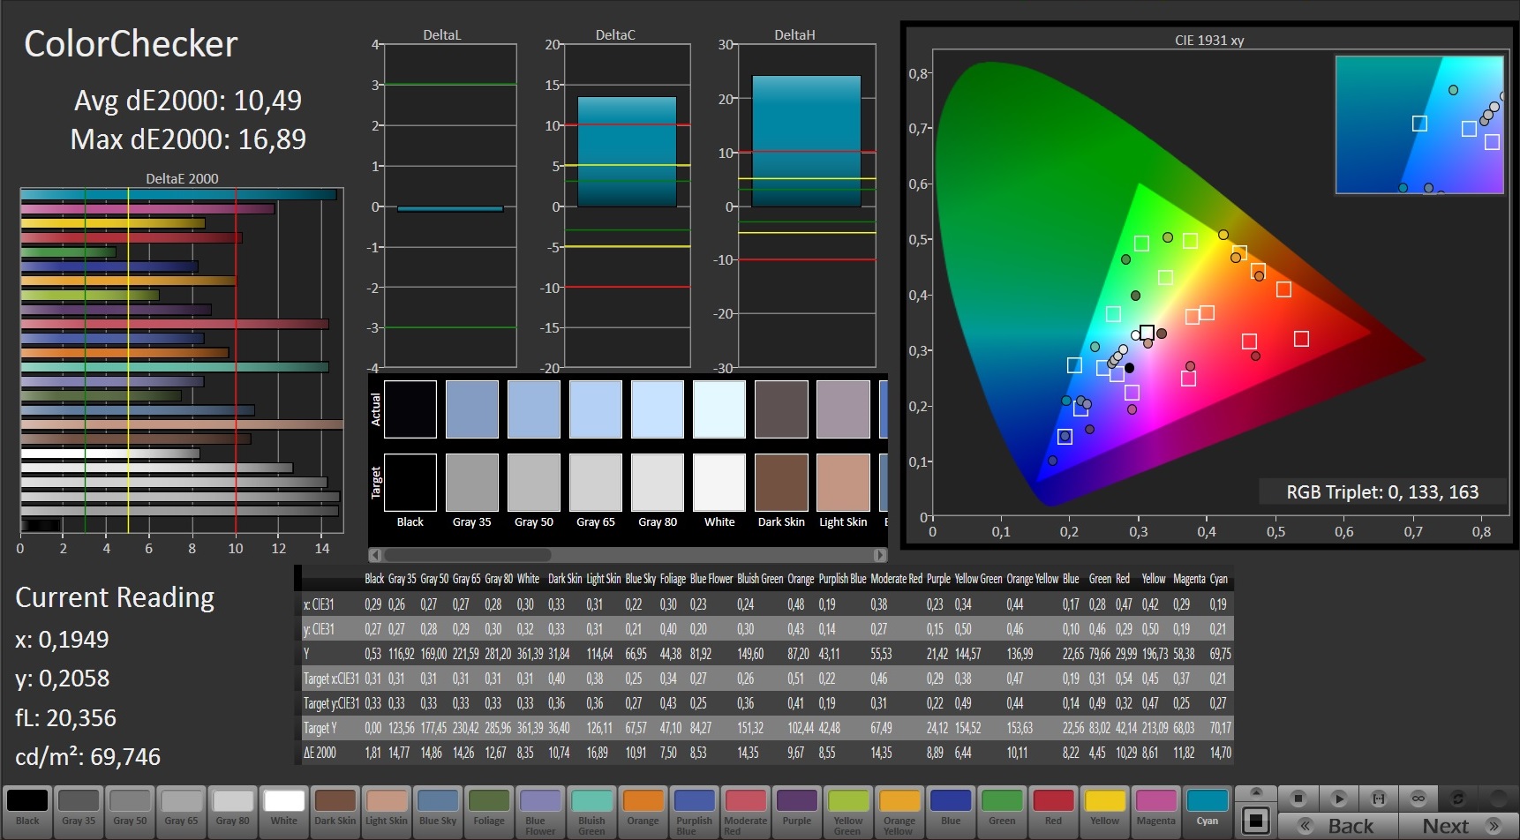The image size is (1520, 840).
Task: Select the Blue Sky swatch in bottom strip
Action: click(438, 811)
